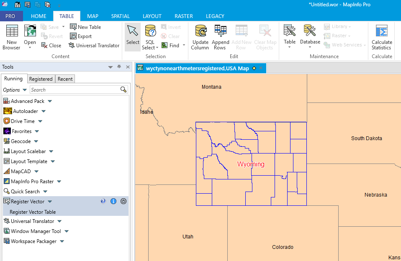
Task: Expand the Quick Search tool menu
Action: tap(45, 192)
